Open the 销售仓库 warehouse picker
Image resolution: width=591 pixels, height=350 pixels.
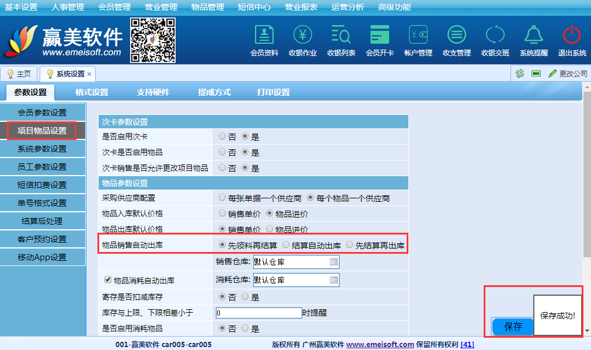pos(334,262)
